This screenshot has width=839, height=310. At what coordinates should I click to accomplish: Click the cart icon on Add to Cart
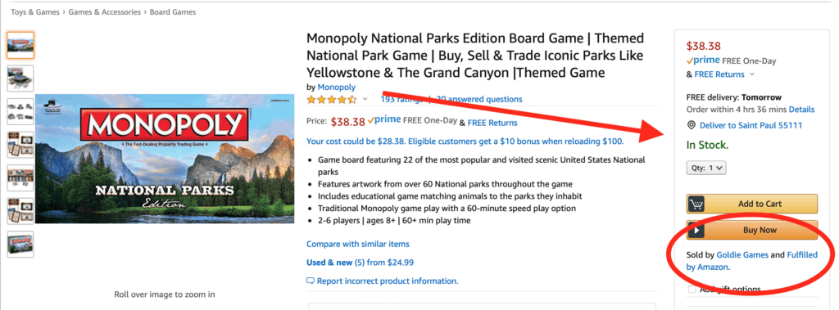click(696, 204)
